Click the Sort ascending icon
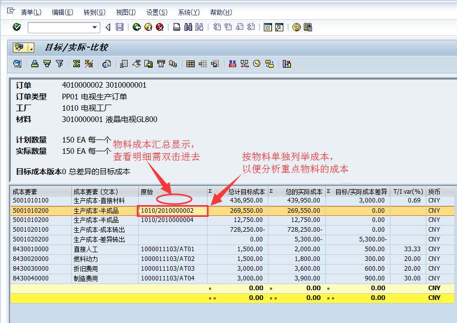The height and width of the screenshot is (323, 457). pyautogui.click(x=35, y=64)
